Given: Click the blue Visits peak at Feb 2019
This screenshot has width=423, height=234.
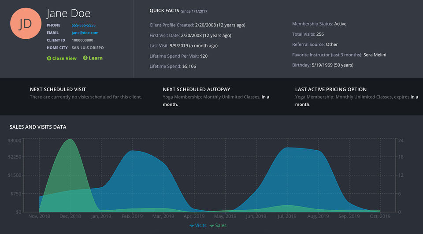Looking at the screenshot, I should click(132, 151).
